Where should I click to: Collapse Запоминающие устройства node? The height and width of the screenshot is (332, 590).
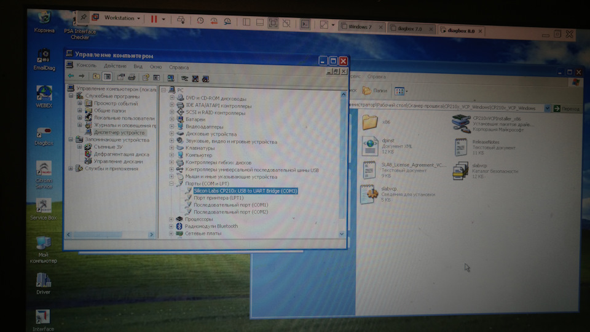coord(71,140)
